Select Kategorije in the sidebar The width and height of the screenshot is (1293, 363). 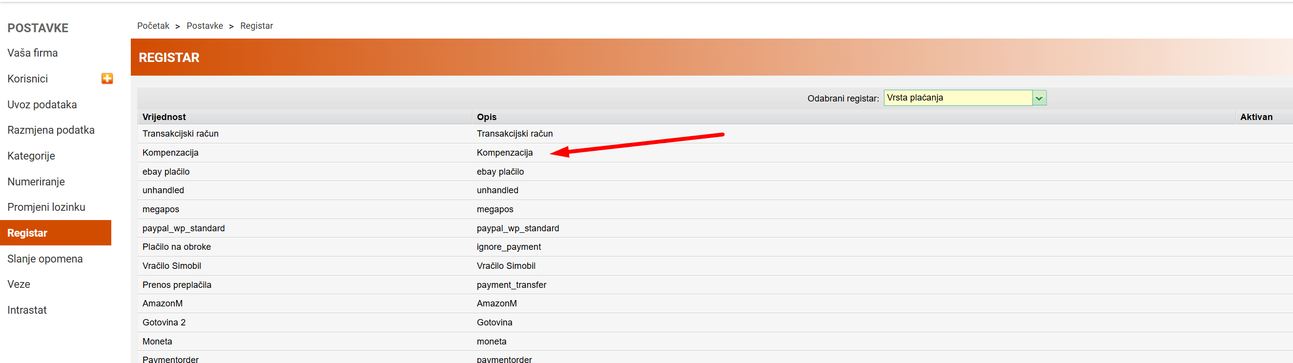[31, 156]
